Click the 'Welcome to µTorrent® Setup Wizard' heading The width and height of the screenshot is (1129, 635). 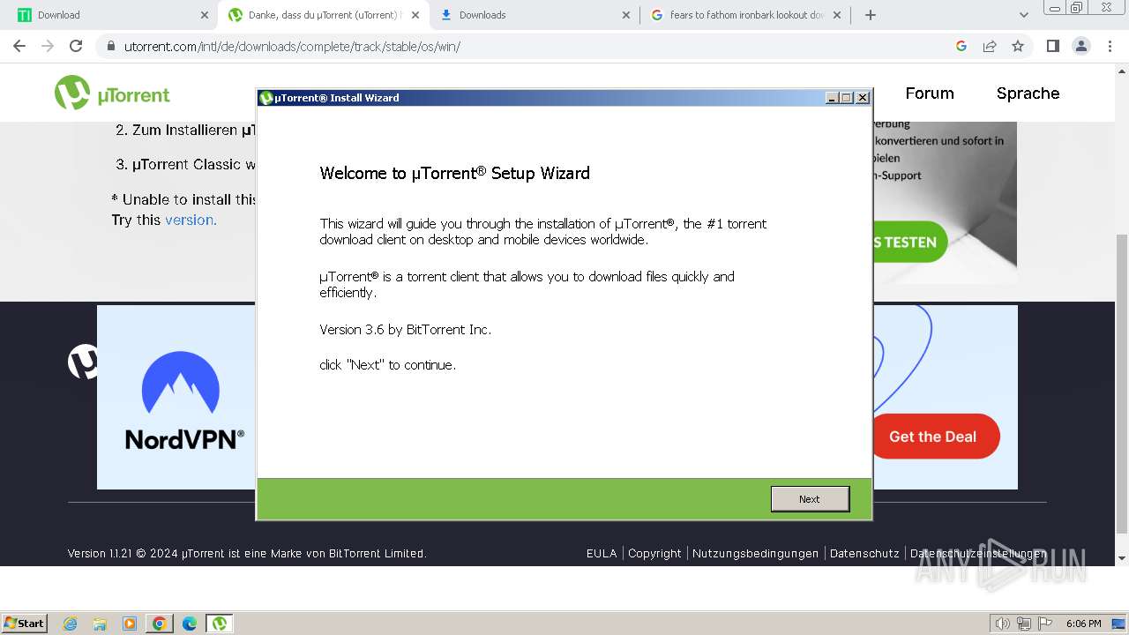point(454,173)
